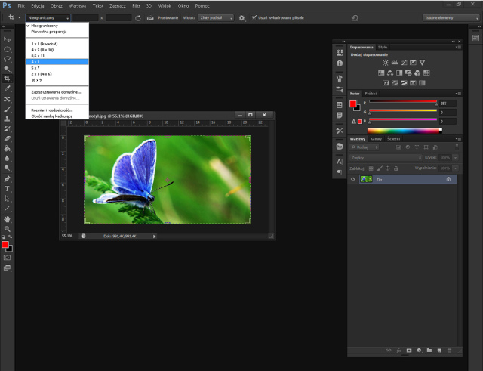Screen dimensions: 483x371
Task: Choose 4 x 3 ratio from the list
Action: click(57, 62)
